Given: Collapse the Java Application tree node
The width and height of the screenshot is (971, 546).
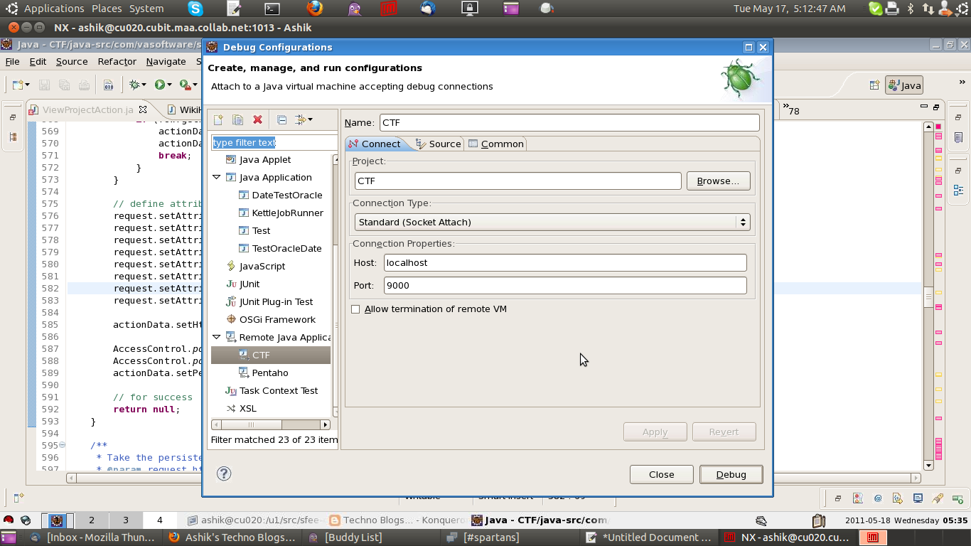Looking at the screenshot, I should click(x=217, y=177).
